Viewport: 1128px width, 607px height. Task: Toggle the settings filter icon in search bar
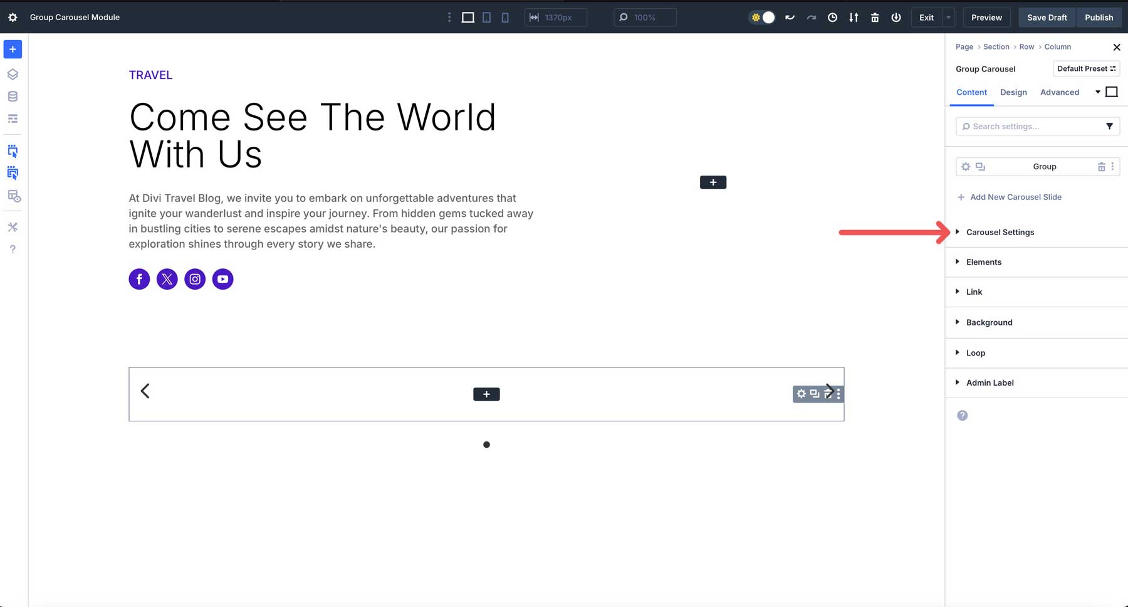point(1110,126)
